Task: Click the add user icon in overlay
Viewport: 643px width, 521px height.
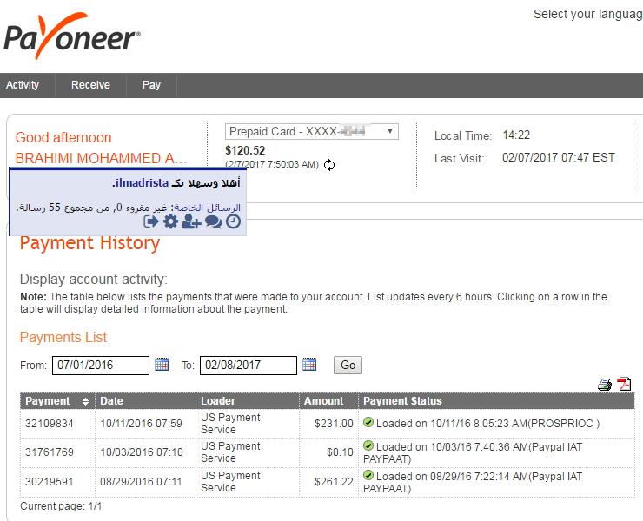Action: pos(191,221)
